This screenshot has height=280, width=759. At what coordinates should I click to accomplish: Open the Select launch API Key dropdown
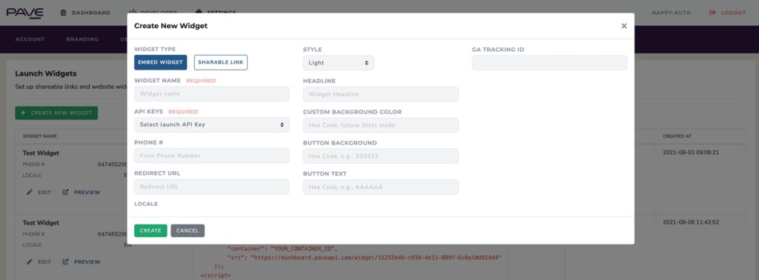click(211, 124)
